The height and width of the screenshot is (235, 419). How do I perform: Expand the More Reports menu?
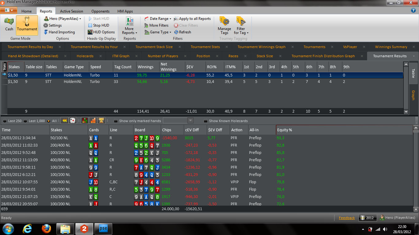pos(129,26)
